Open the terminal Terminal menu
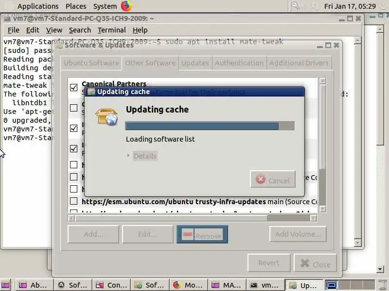Viewport: 389px width, 291px height. [112, 30]
